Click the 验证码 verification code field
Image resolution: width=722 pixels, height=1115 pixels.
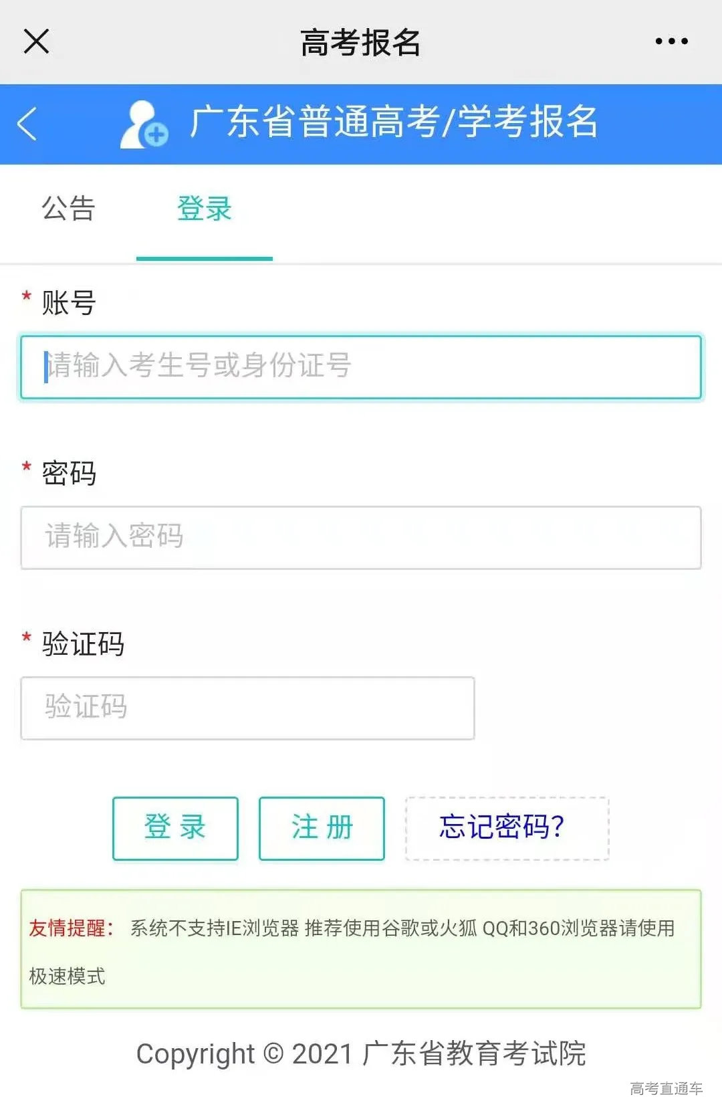click(249, 707)
